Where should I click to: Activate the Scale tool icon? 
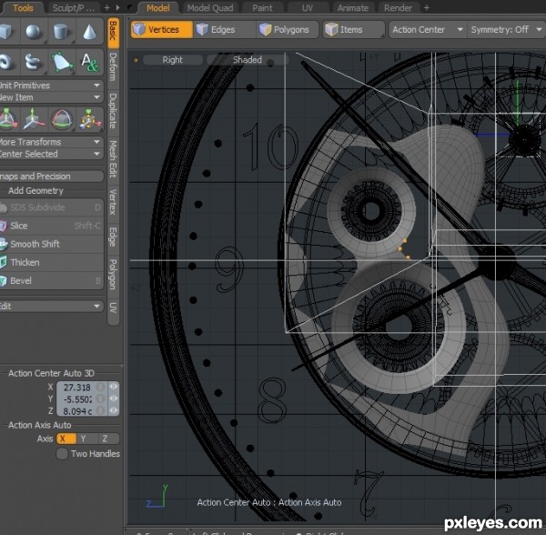(x=89, y=119)
